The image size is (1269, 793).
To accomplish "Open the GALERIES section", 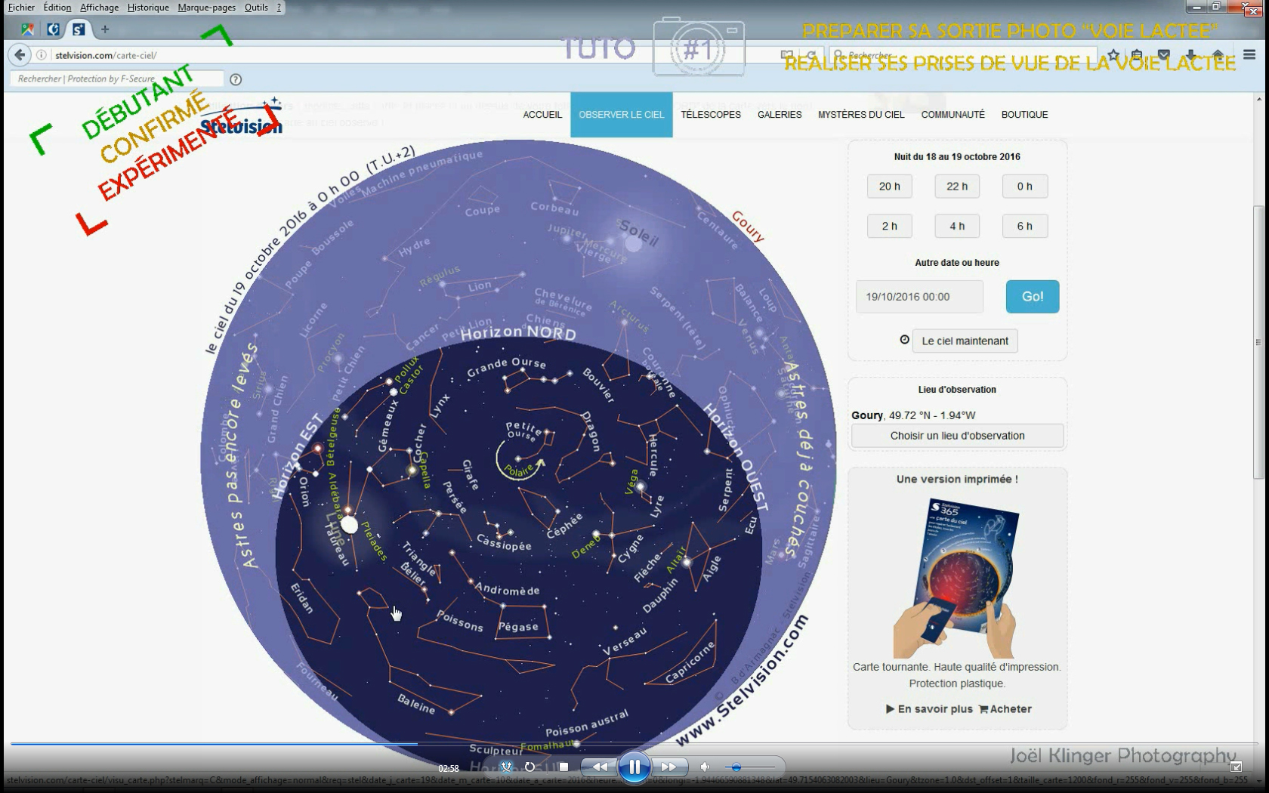I will click(x=780, y=115).
